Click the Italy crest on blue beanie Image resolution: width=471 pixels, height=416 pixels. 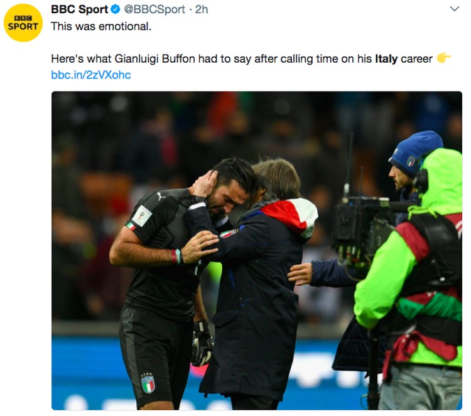click(x=411, y=161)
